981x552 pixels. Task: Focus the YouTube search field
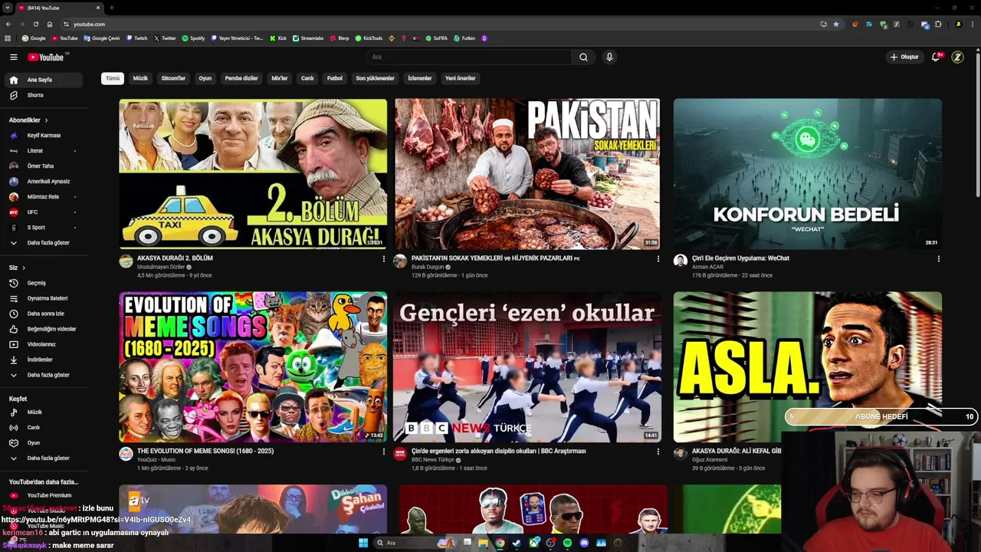pos(468,57)
